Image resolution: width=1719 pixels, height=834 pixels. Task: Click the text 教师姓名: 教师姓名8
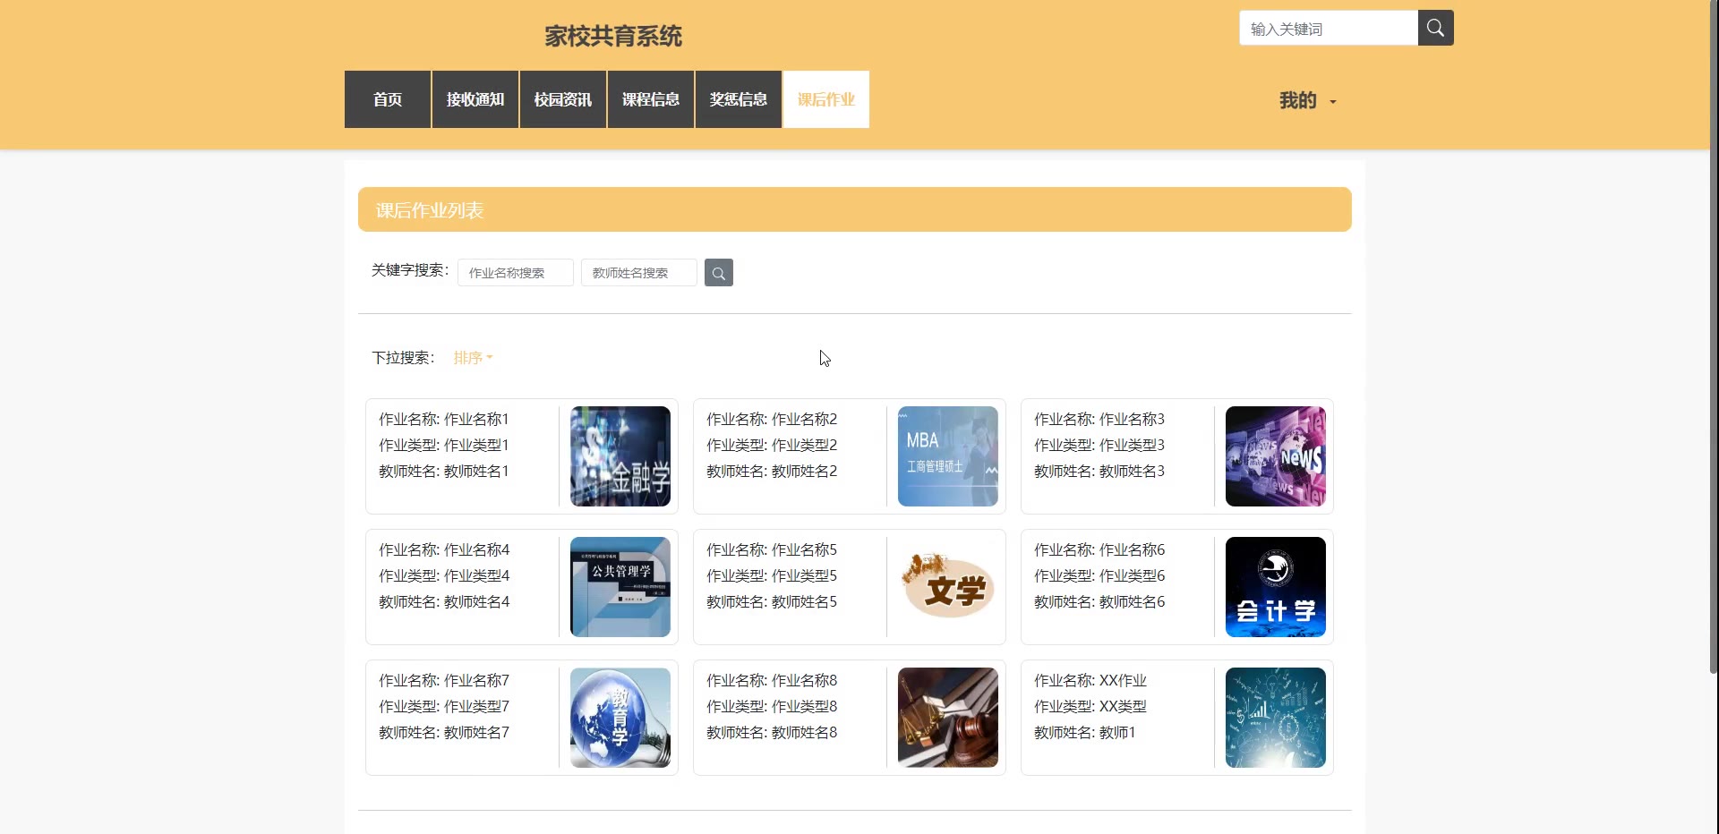click(x=772, y=732)
